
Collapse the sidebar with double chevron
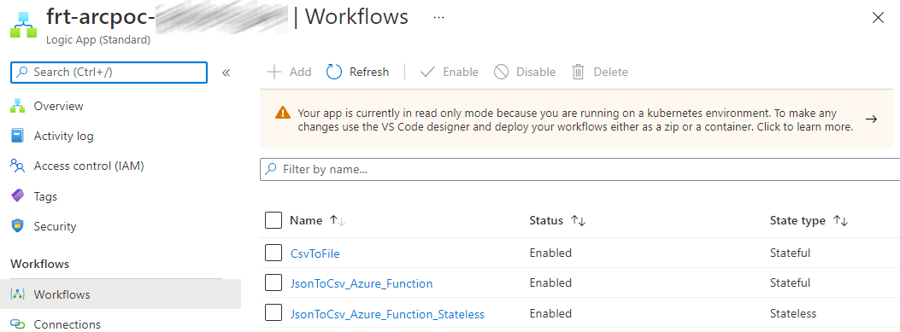pos(226,73)
